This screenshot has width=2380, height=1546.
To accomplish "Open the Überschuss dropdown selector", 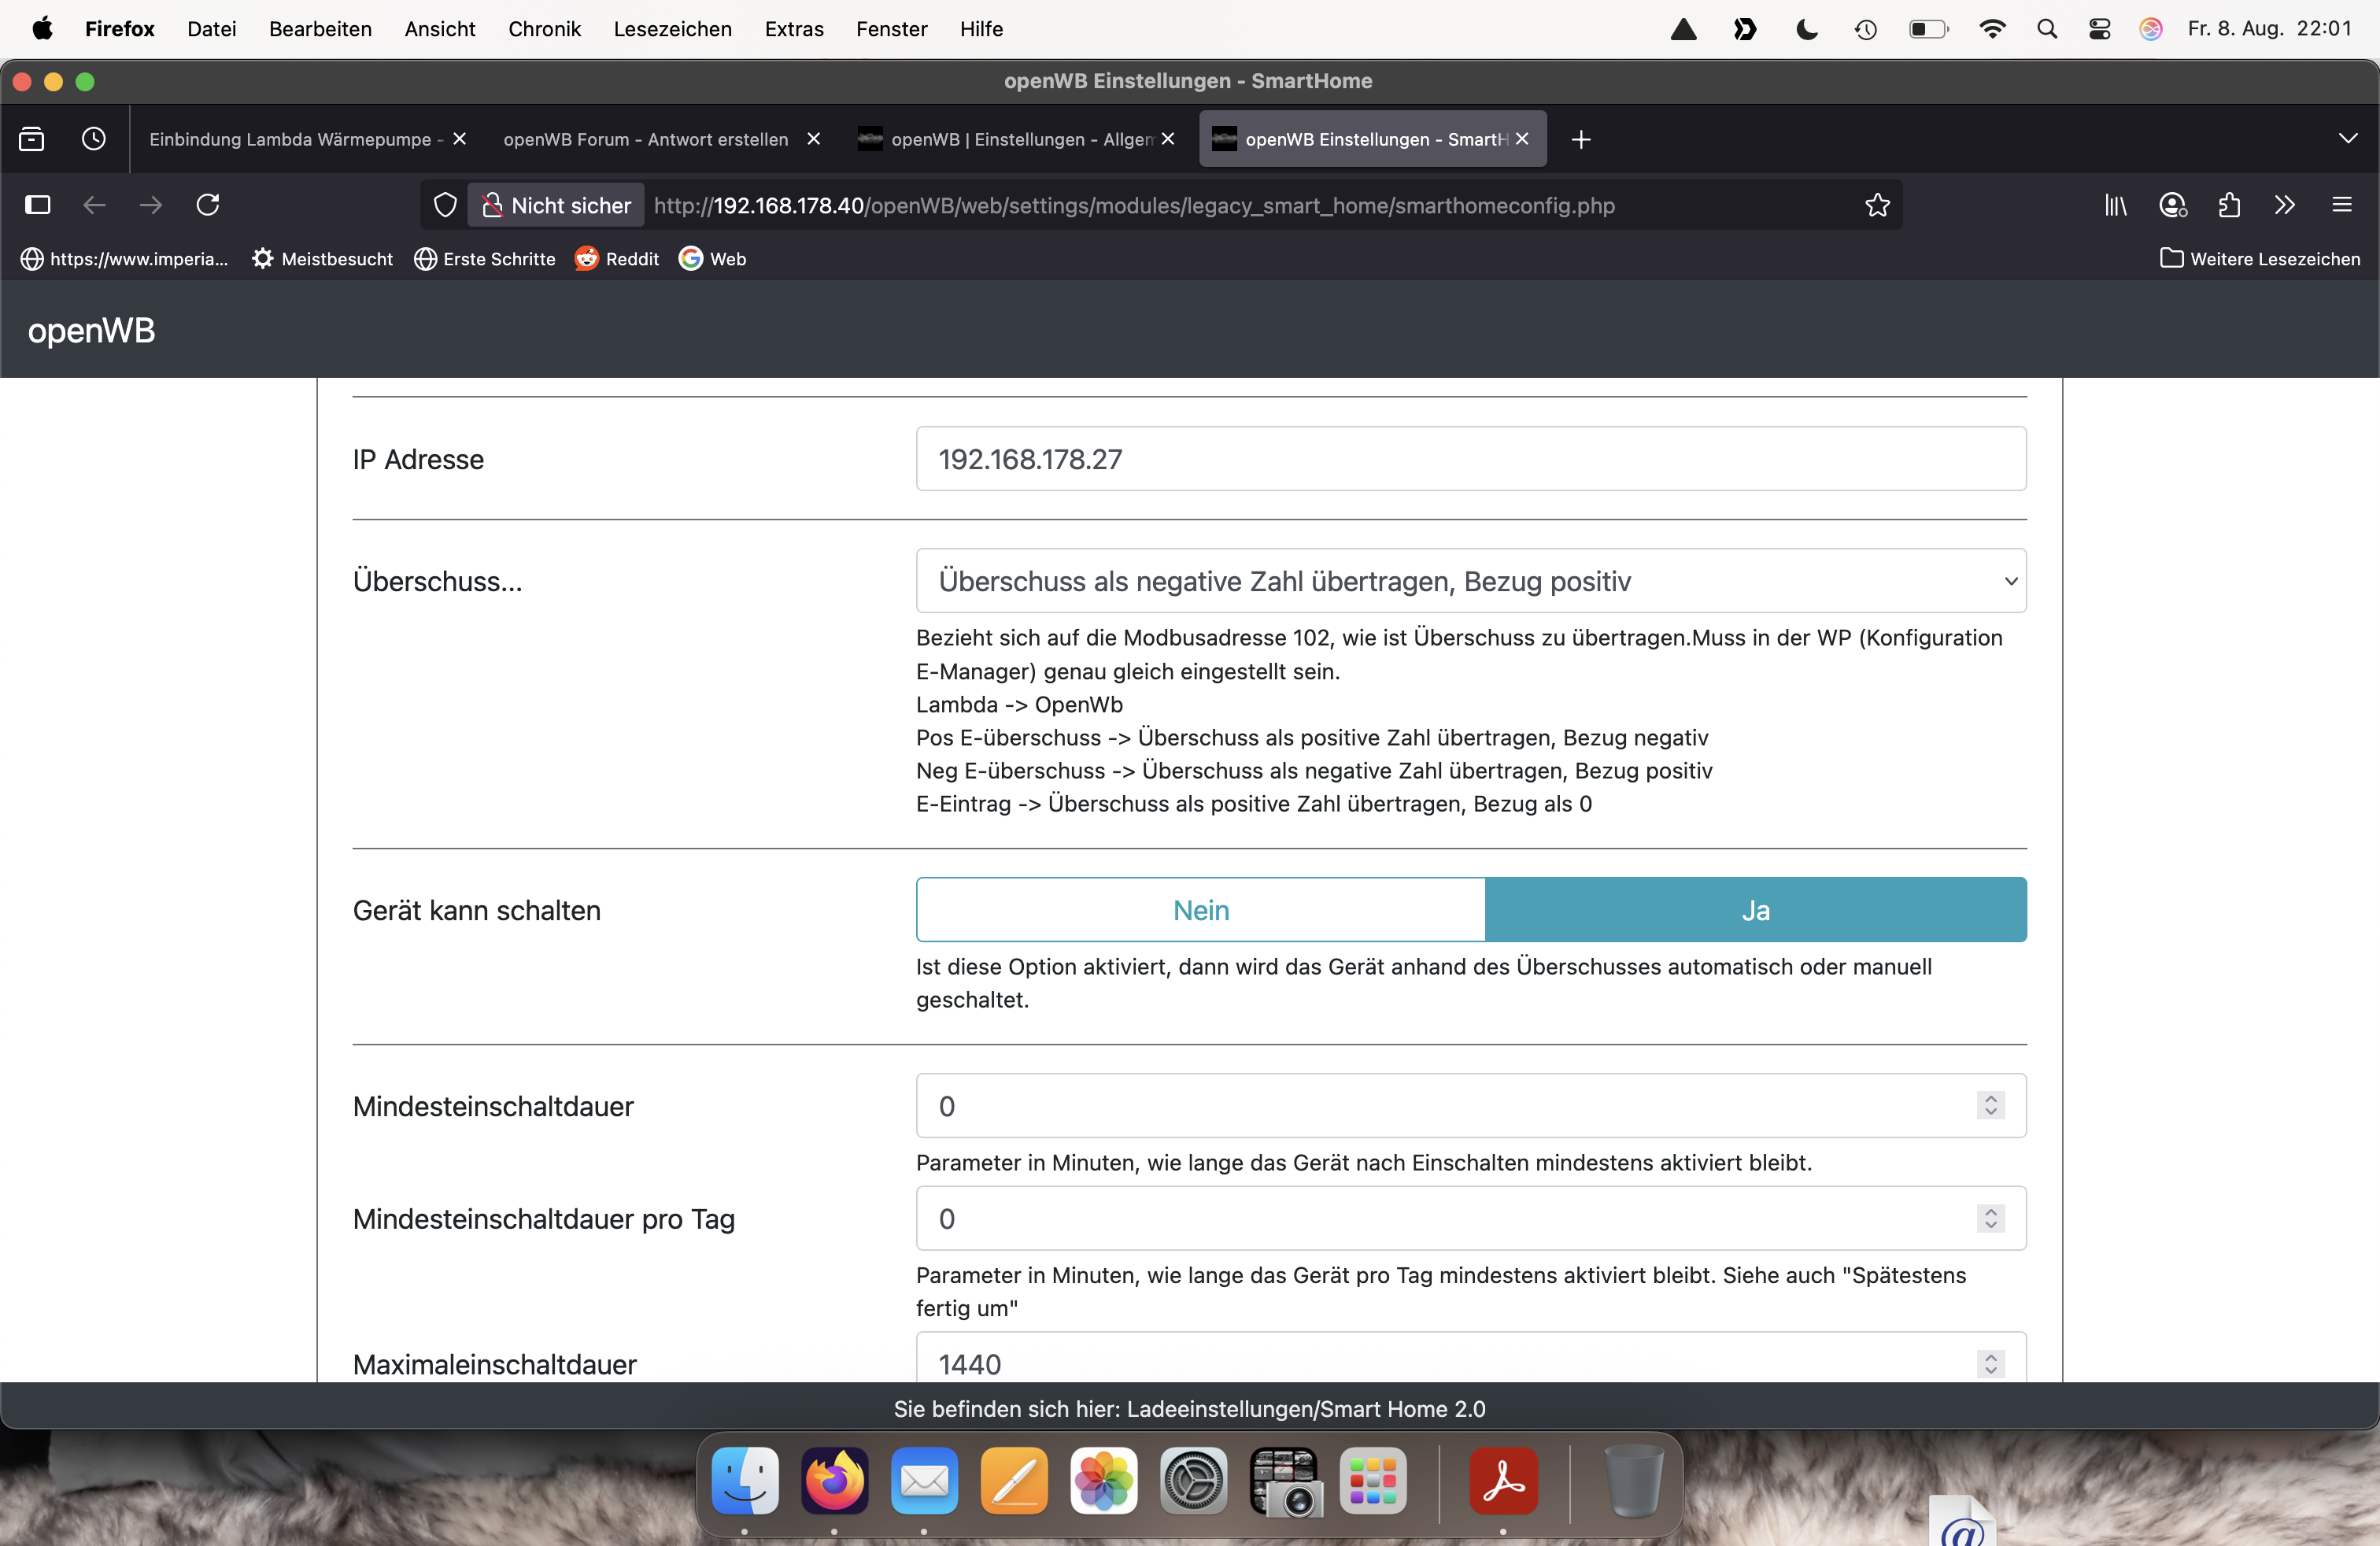I will point(1470,581).
